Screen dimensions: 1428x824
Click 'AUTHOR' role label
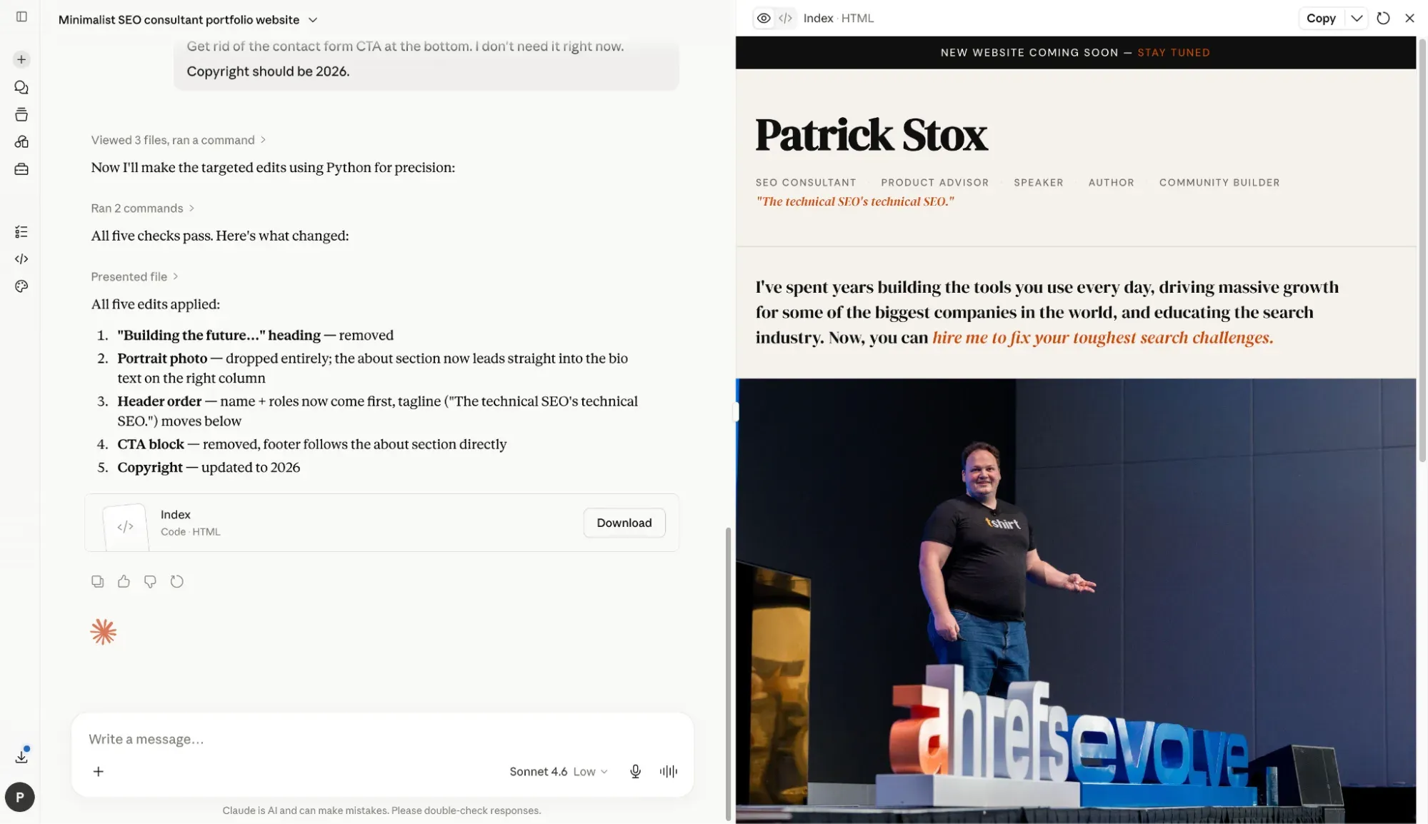(x=1111, y=182)
